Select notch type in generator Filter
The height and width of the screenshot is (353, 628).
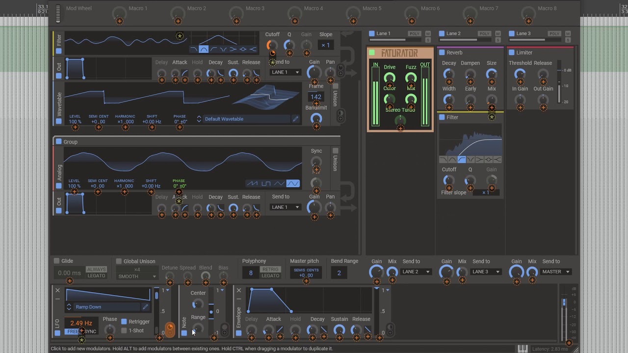[x=223, y=49]
